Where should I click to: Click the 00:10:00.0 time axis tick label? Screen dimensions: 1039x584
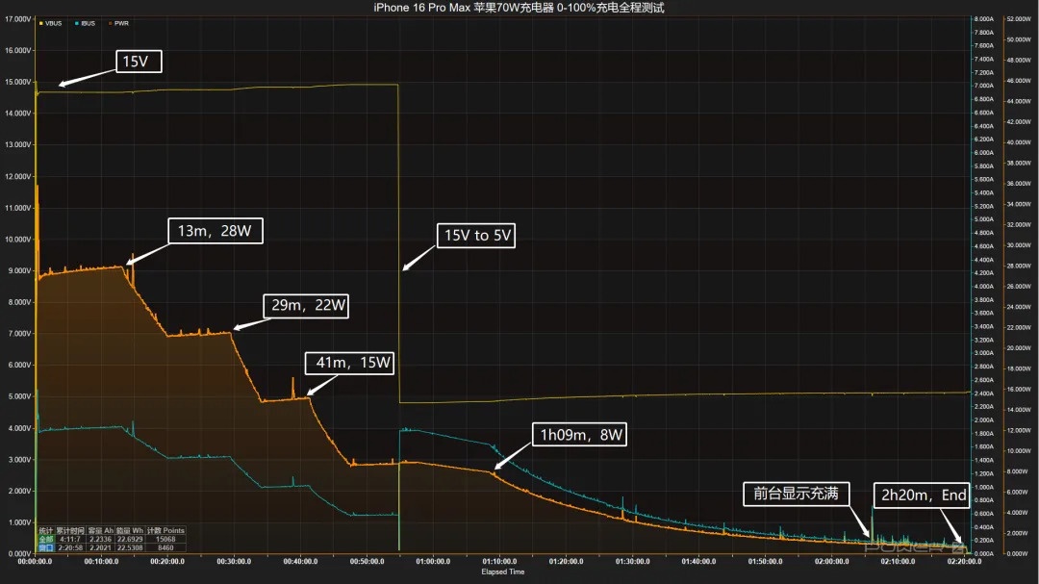coord(101,562)
